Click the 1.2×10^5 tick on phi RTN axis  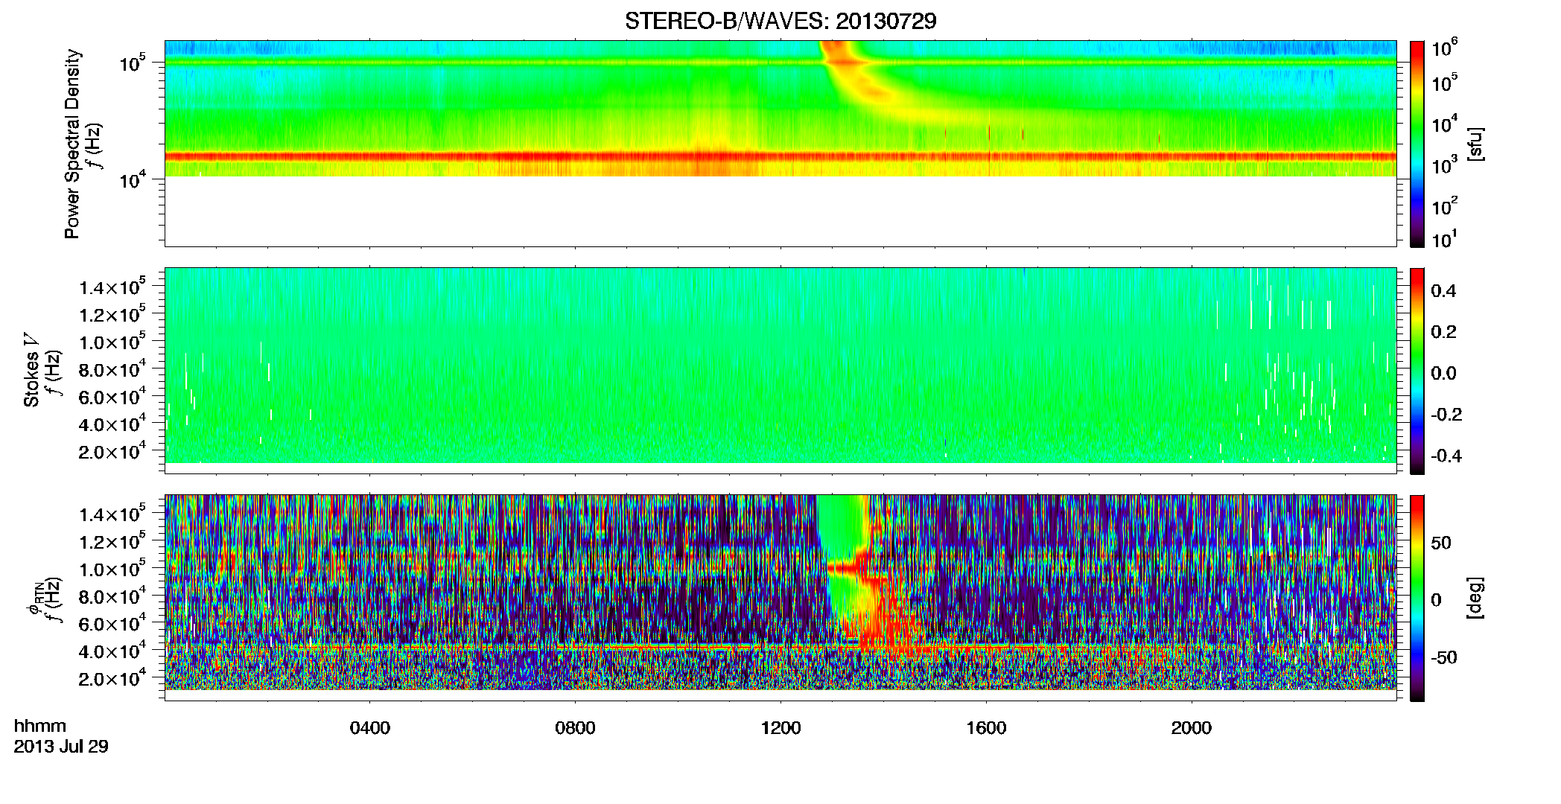click(x=112, y=540)
